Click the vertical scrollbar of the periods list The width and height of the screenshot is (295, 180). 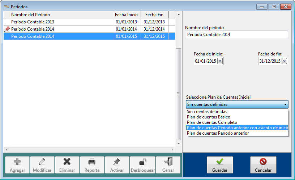[x=178, y=94]
